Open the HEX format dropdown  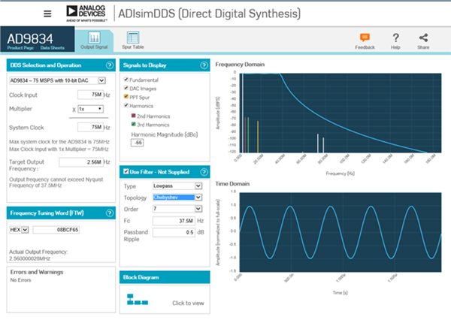[x=20, y=229]
